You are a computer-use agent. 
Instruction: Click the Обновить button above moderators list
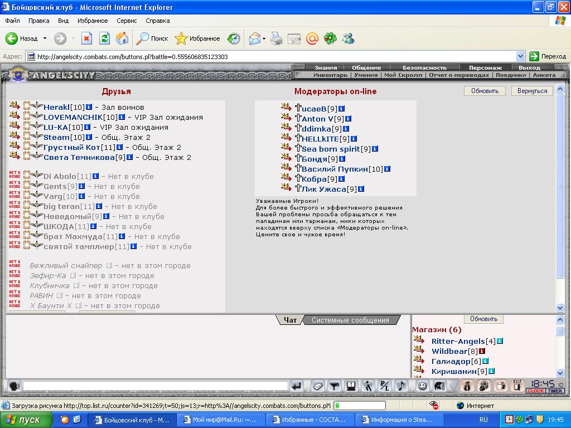pyautogui.click(x=485, y=91)
